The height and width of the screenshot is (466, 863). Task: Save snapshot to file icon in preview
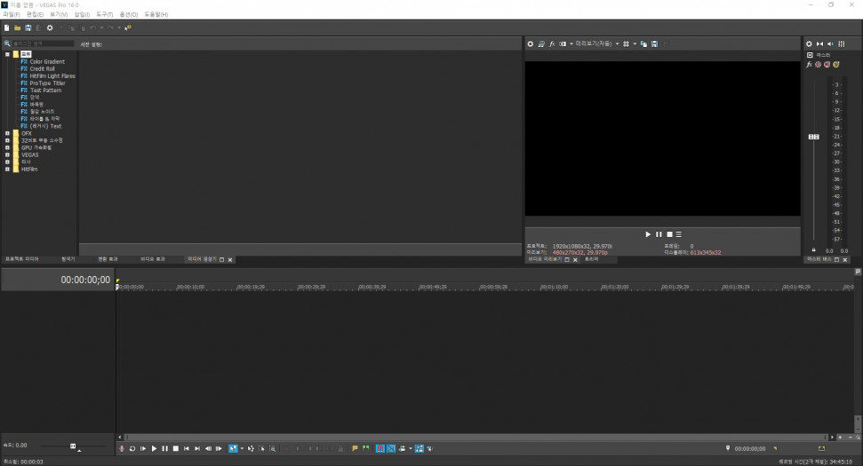[x=654, y=44]
